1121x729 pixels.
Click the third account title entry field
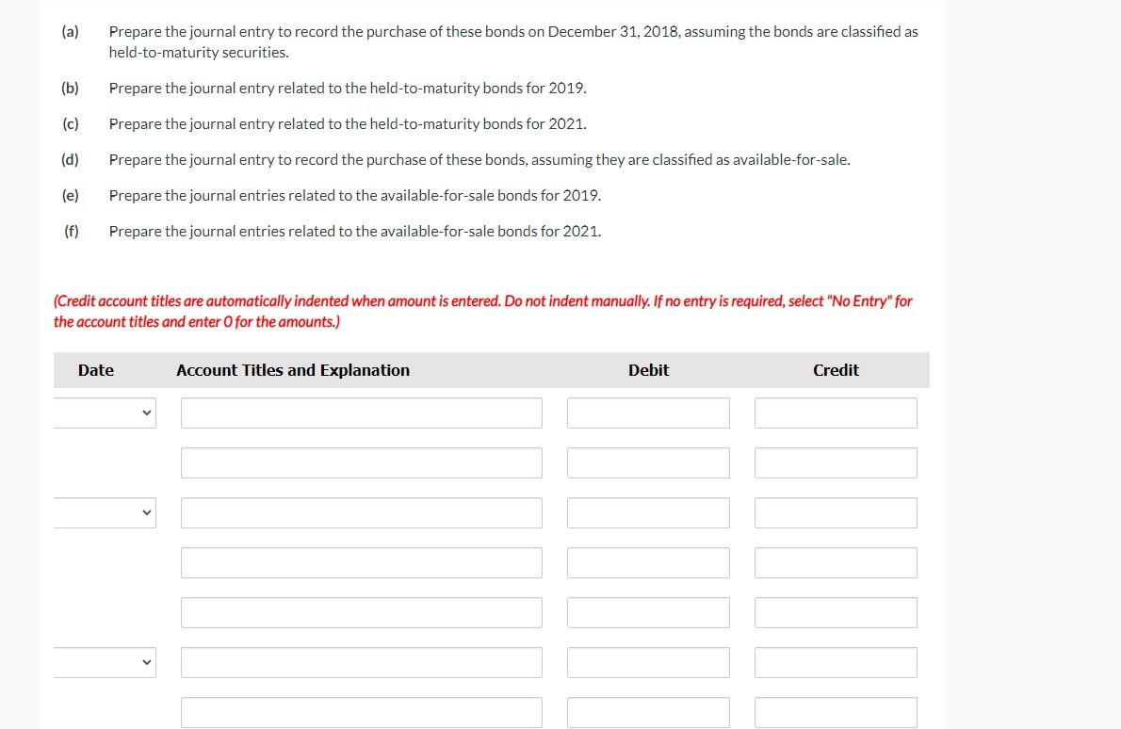pos(361,512)
